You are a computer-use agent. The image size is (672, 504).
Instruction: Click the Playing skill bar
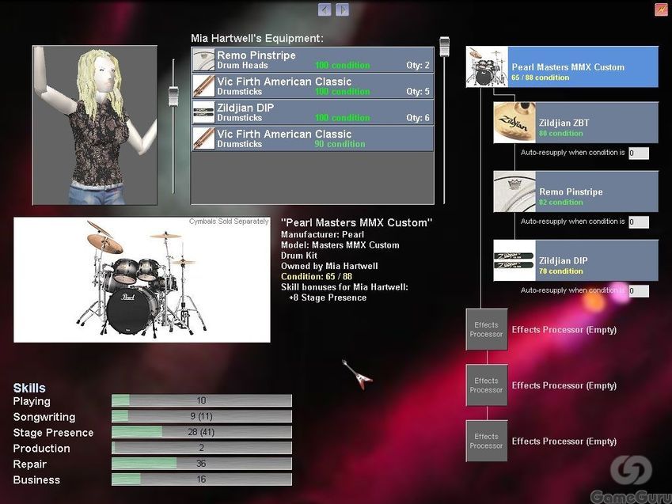coord(201,400)
